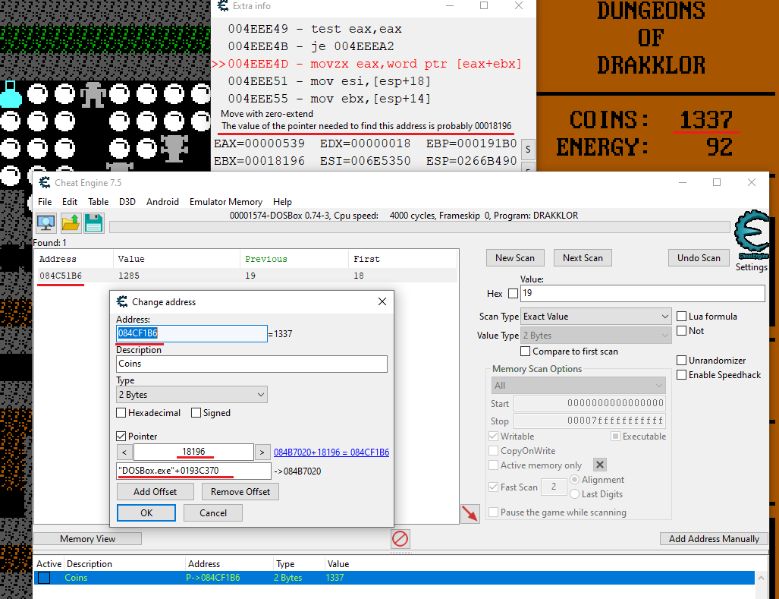Open the Scan Type dropdown
The width and height of the screenshot is (779, 599).
595,316
